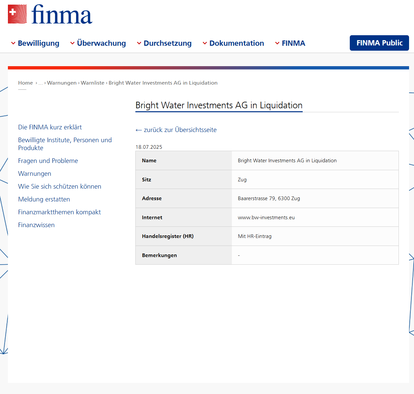This screenshot has height=394, width=414.
Task: Open the Überwachung menu
Action: tap(101, 43)
